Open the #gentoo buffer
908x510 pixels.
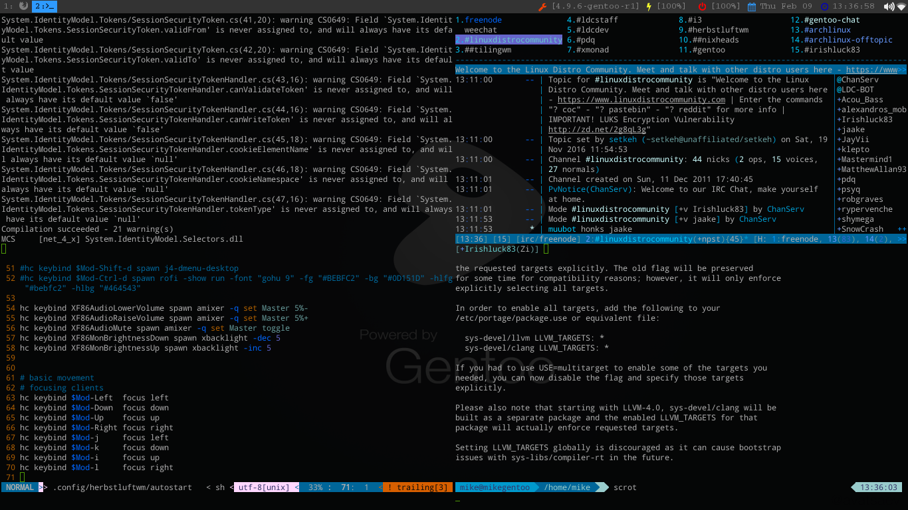pos(702,50)
